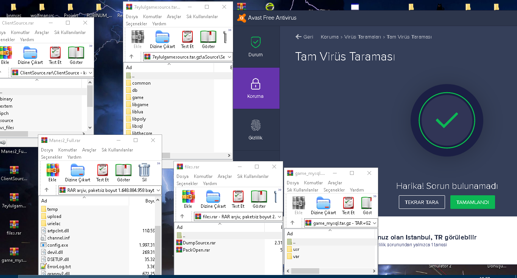Screen dimensions: 517x278
Task: Click Test Et in files.rar window
Action: [238, 199]
